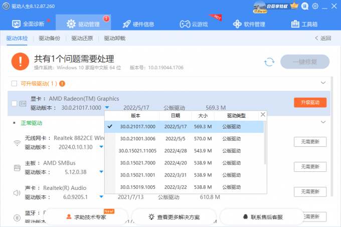Click the main driver list scrollbar

point(331,136)
